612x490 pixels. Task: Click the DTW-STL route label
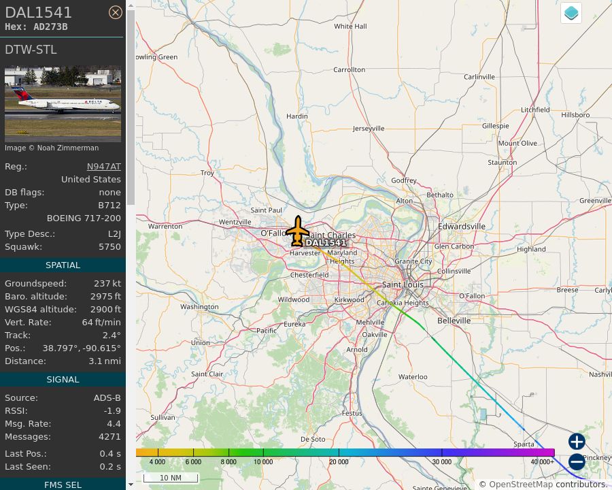[x=31, y=49]
